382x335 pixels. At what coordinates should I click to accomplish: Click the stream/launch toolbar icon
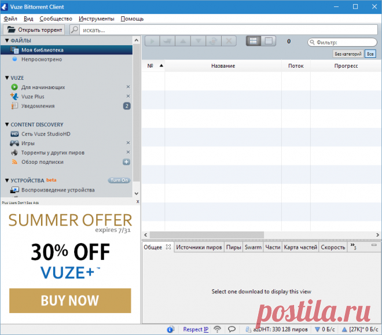pos(167,41)
